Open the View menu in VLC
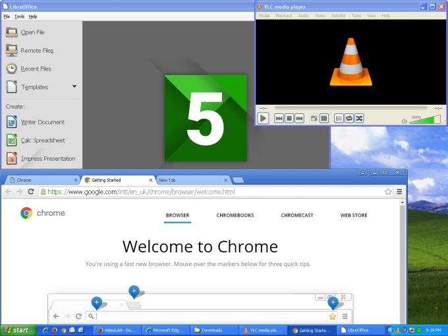Image resolution: width=448 pixels, height=336 pixels. click(371, 16)
